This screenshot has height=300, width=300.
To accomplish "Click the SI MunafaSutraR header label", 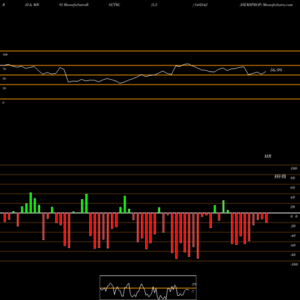I will pos(74,5).
